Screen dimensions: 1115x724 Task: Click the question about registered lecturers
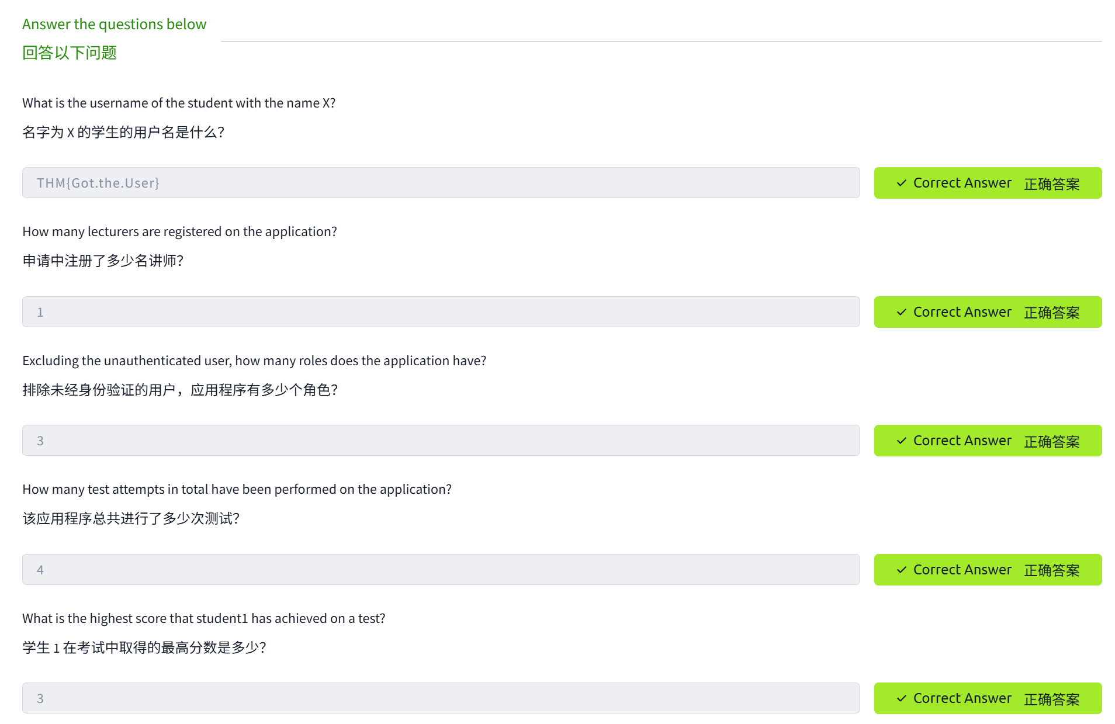point(179,231)
